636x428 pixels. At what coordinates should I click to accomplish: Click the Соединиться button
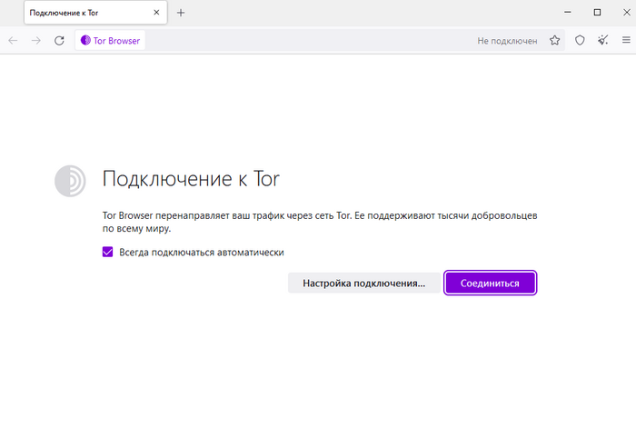[x=490, y=283]
